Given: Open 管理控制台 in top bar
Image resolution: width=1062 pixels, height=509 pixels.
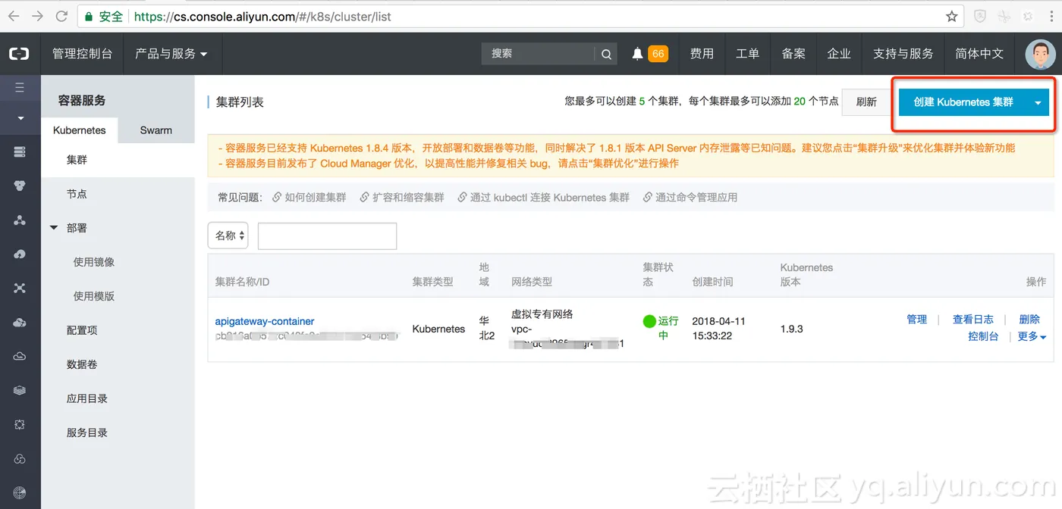Looking at the screenshot, I should click(82, 54).
